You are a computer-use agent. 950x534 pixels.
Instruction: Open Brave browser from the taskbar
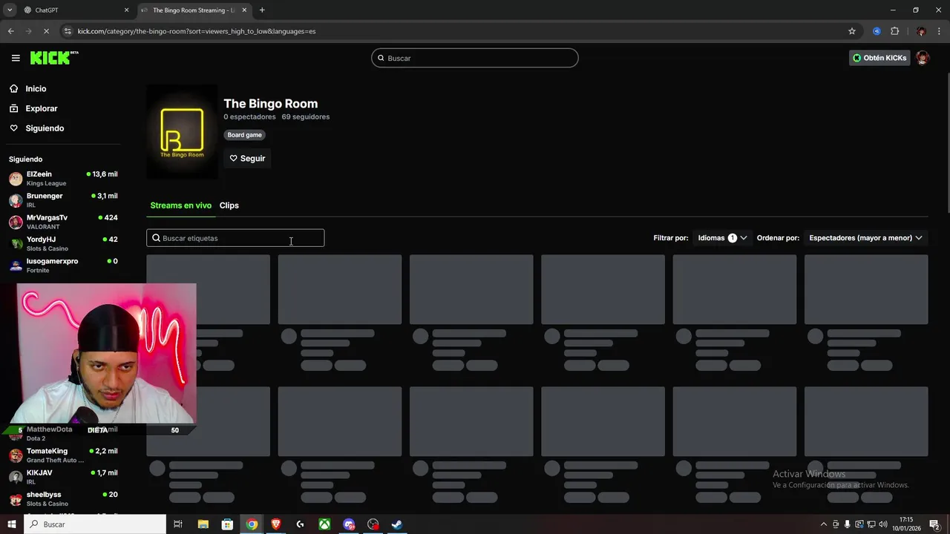pos(276,524)
